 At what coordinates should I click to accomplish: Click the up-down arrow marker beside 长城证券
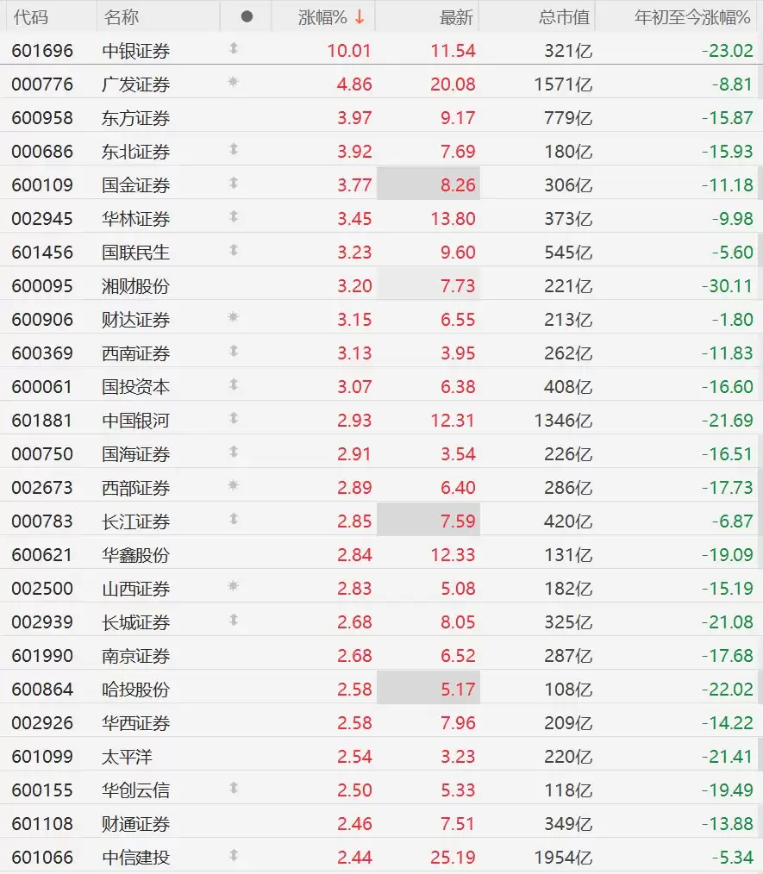click(x=234, y=620)
